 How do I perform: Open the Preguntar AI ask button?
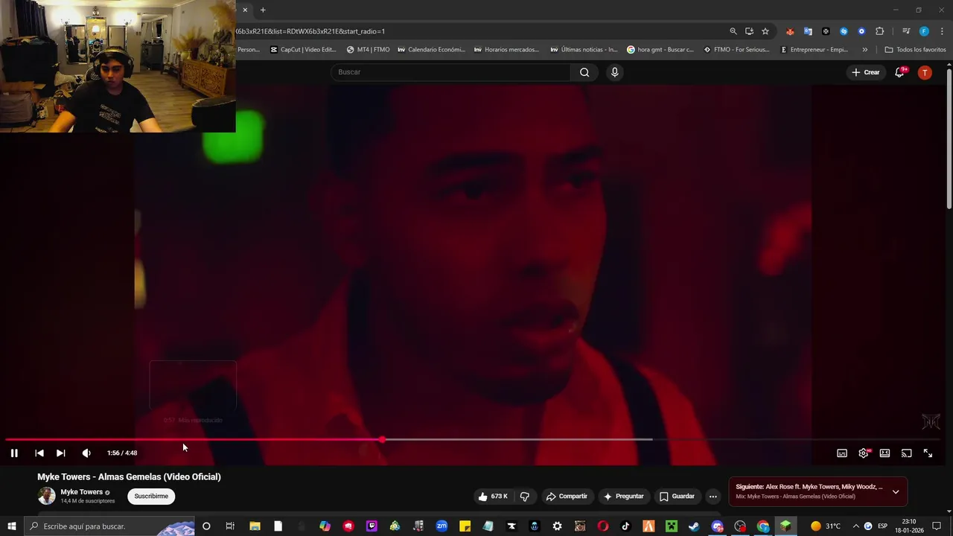point(623,497)
